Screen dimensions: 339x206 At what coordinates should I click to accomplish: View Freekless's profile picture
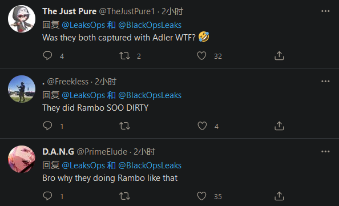22,89
